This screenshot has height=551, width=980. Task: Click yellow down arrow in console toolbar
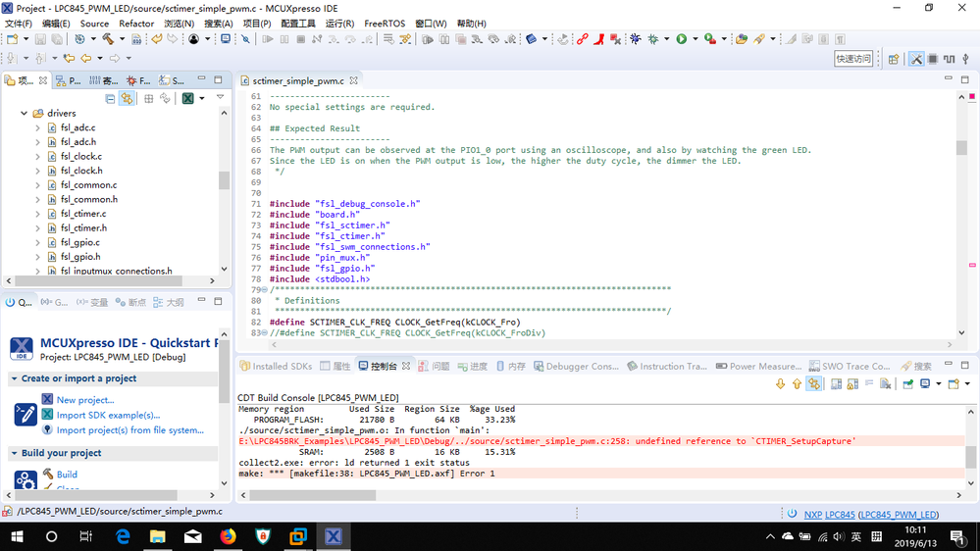[781, 384]
